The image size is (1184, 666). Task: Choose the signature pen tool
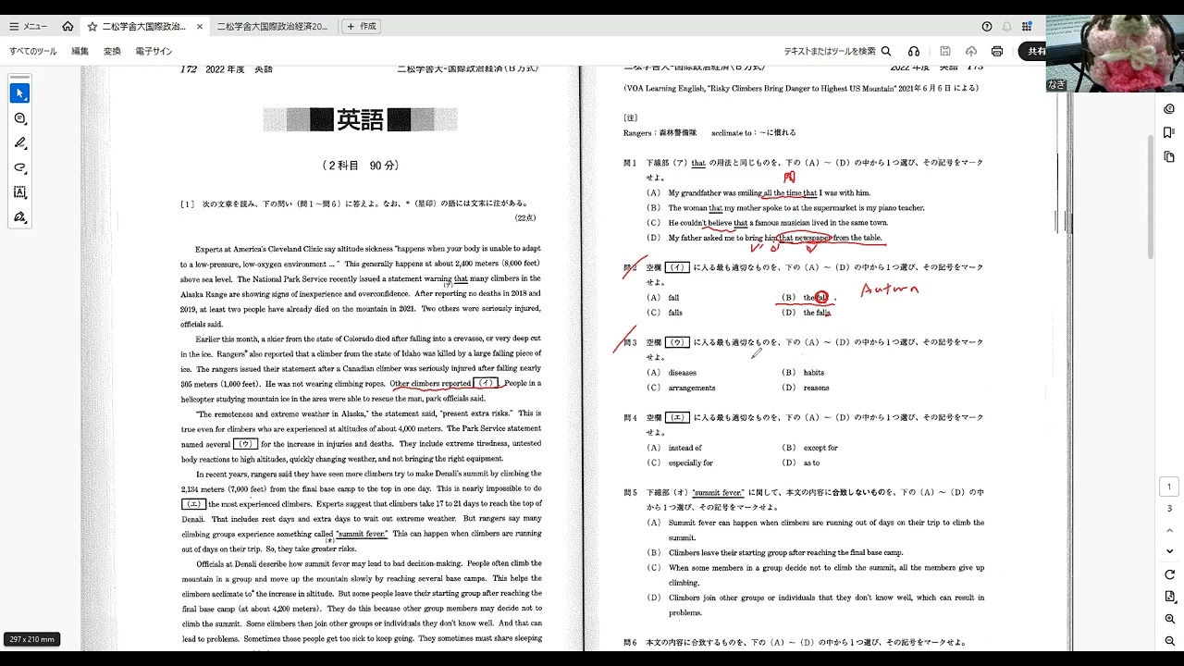[19, 217]
